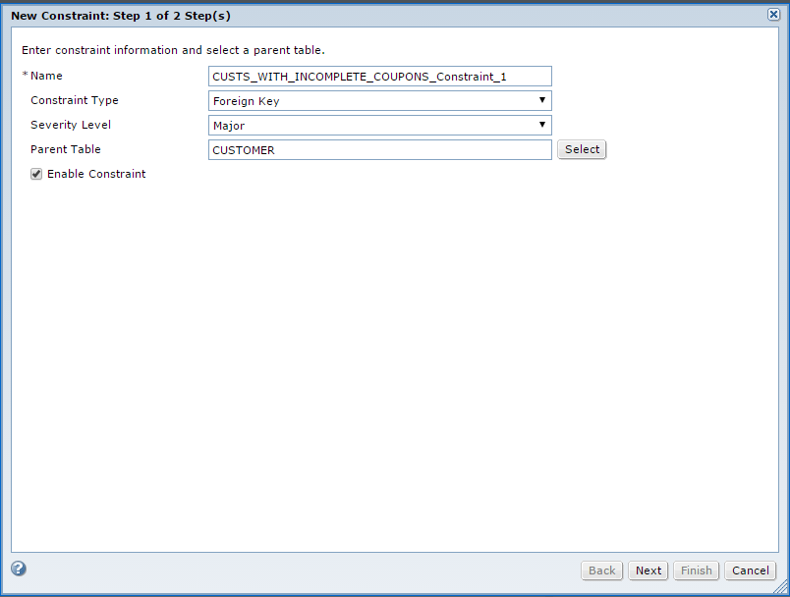
Task: Click the disabled Finish button
Action: click(697, 570)
